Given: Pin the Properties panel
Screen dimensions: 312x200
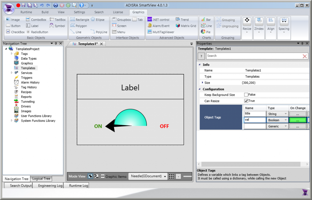Looking at the screenshot, I should click(x=303, y=43).
